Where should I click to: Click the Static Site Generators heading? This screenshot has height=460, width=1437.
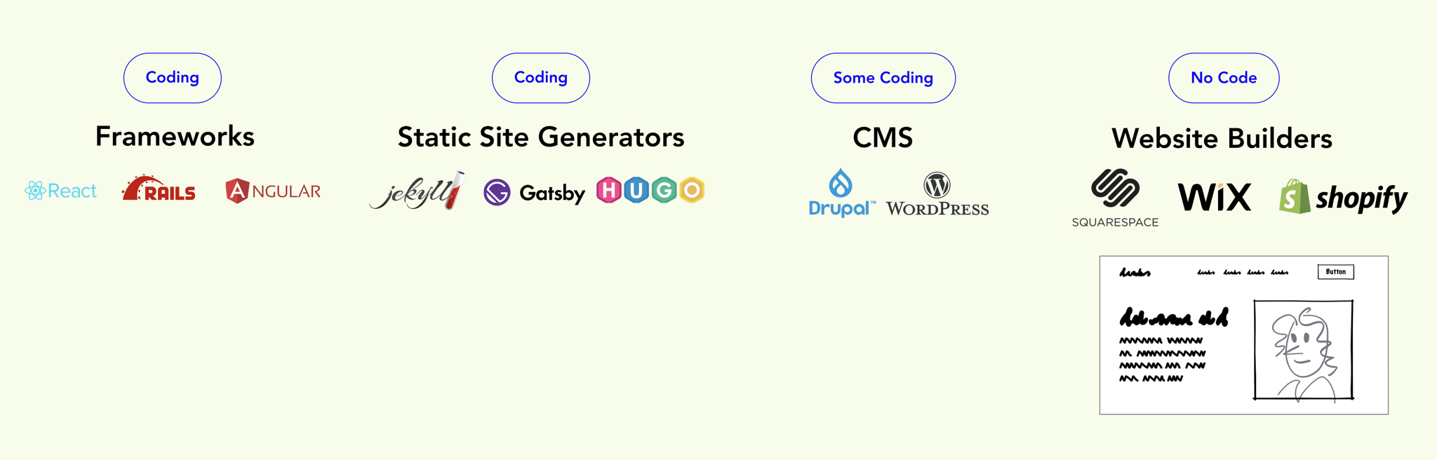click(x=541, y=137)
